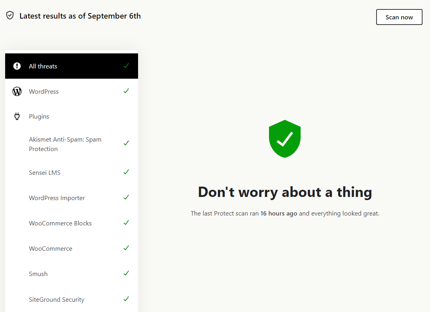The image size is (430, 312).
Task: Switch to the WordPress results section
Action: tap(44, 91)
